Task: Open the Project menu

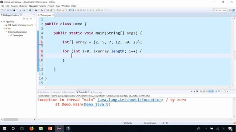Action: tap(51, 6)
